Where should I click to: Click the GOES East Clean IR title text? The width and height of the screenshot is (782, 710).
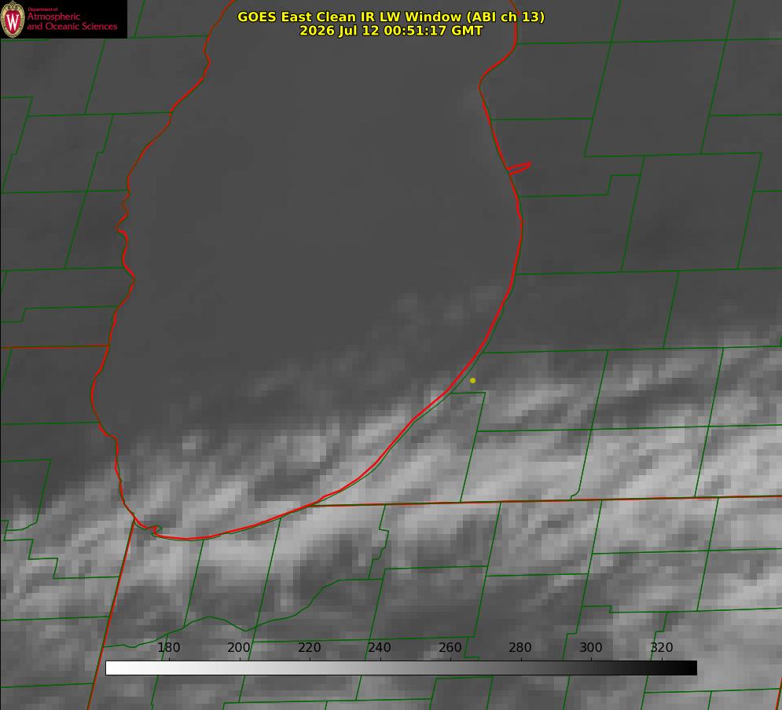(x=391, y=16)
